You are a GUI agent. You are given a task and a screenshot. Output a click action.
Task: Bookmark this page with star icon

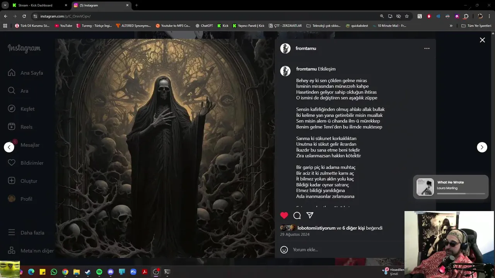click(407, 16)
